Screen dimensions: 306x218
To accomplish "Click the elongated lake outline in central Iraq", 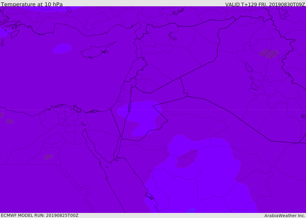I will point(249,67).
